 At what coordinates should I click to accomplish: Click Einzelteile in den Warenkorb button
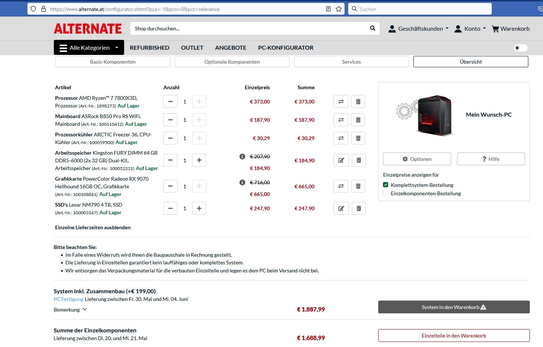click(x=454, y=336)
